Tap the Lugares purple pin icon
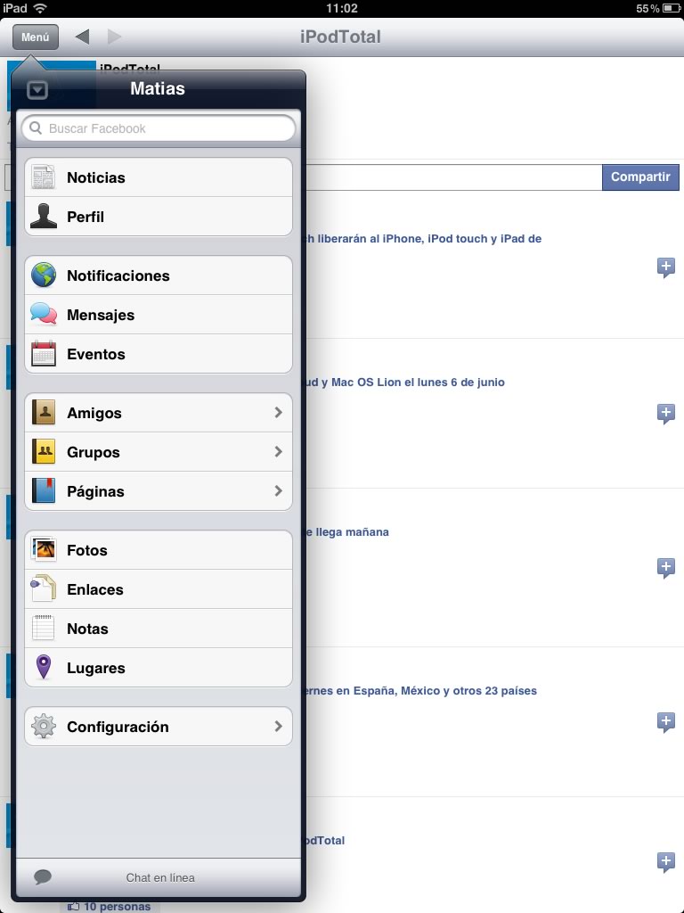684x913 pixels. pos(44,667)
